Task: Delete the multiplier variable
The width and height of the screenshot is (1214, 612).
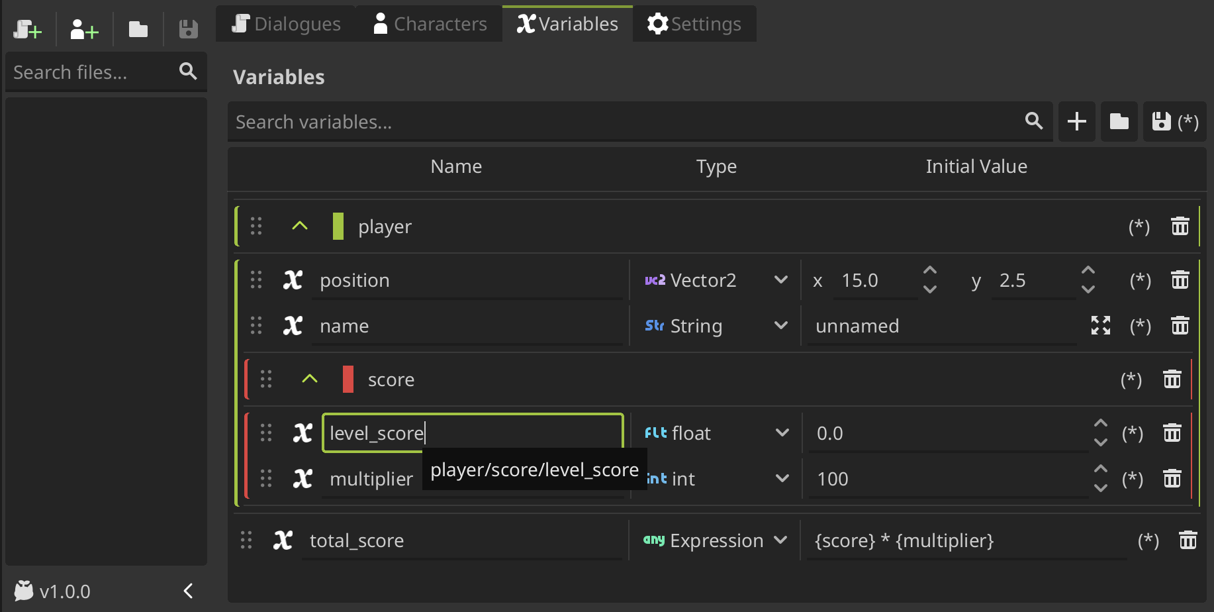Action: [1172, 478]
